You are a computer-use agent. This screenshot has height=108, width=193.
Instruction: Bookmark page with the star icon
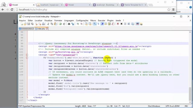(169, 10)
